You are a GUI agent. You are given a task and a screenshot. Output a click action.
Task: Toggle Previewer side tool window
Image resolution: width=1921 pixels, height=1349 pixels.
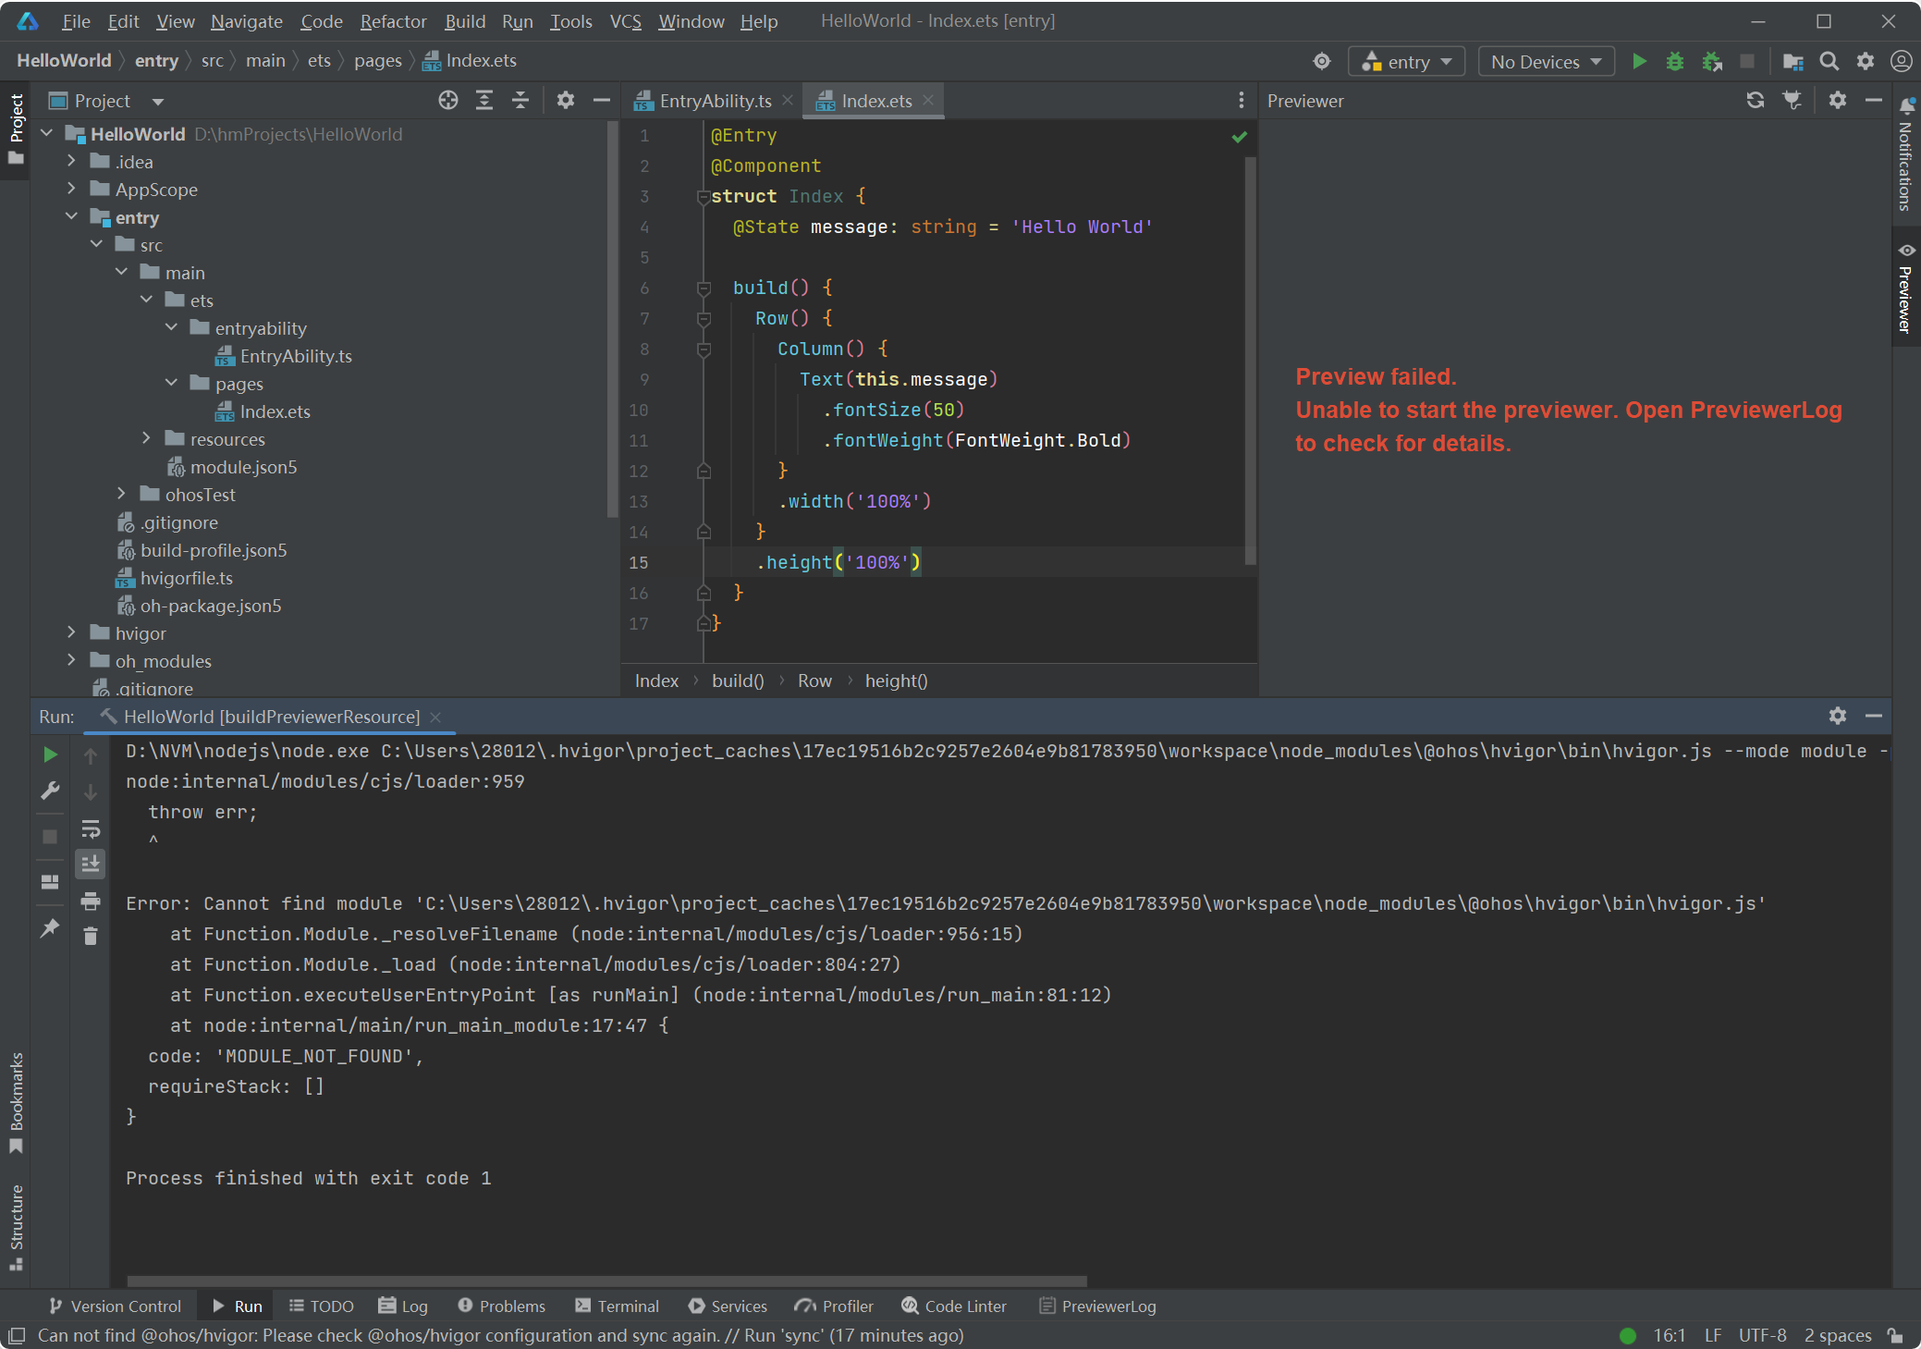[1905, 288]
